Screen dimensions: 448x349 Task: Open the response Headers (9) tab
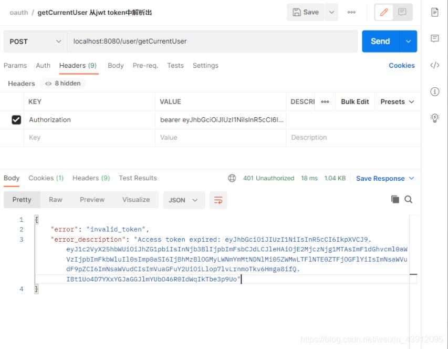91,178
